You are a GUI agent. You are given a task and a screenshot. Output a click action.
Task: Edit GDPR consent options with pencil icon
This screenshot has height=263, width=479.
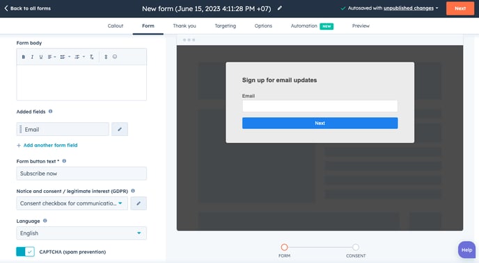(x=139, y=203)
